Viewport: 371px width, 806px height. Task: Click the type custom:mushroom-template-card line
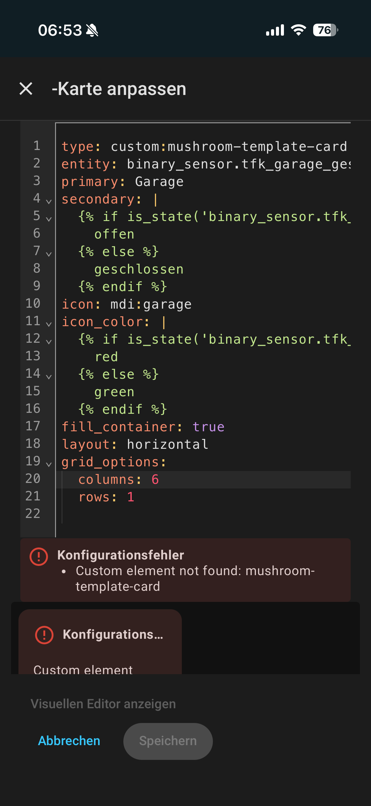(x=204, y=147)
